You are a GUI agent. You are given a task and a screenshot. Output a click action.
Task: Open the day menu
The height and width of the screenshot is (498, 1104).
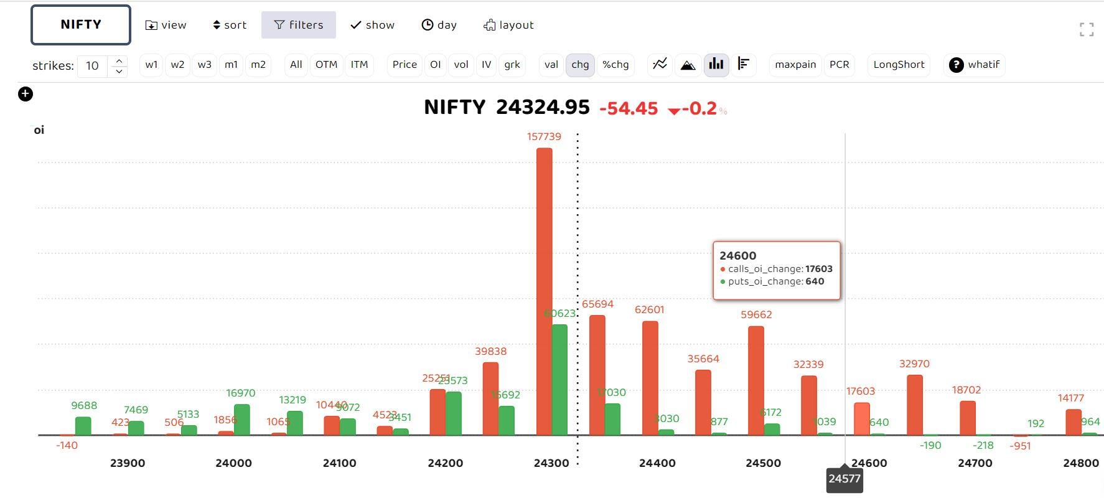point(439,25)
